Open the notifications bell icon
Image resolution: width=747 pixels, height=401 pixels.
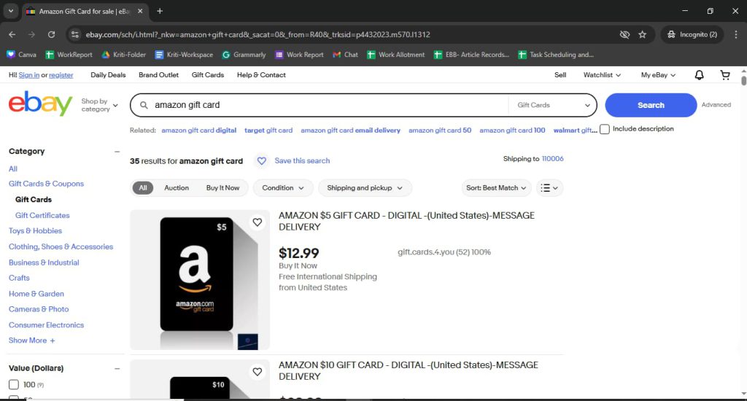coord(699,75)
